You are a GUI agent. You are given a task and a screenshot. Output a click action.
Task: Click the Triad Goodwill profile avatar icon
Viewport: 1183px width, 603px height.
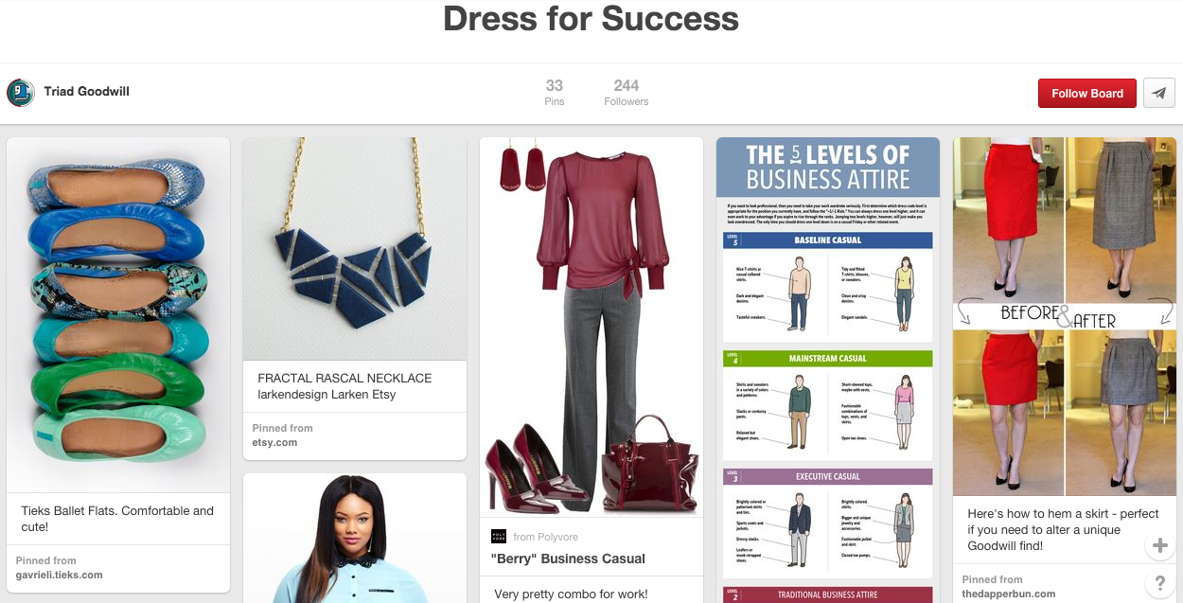pos(21,93)
